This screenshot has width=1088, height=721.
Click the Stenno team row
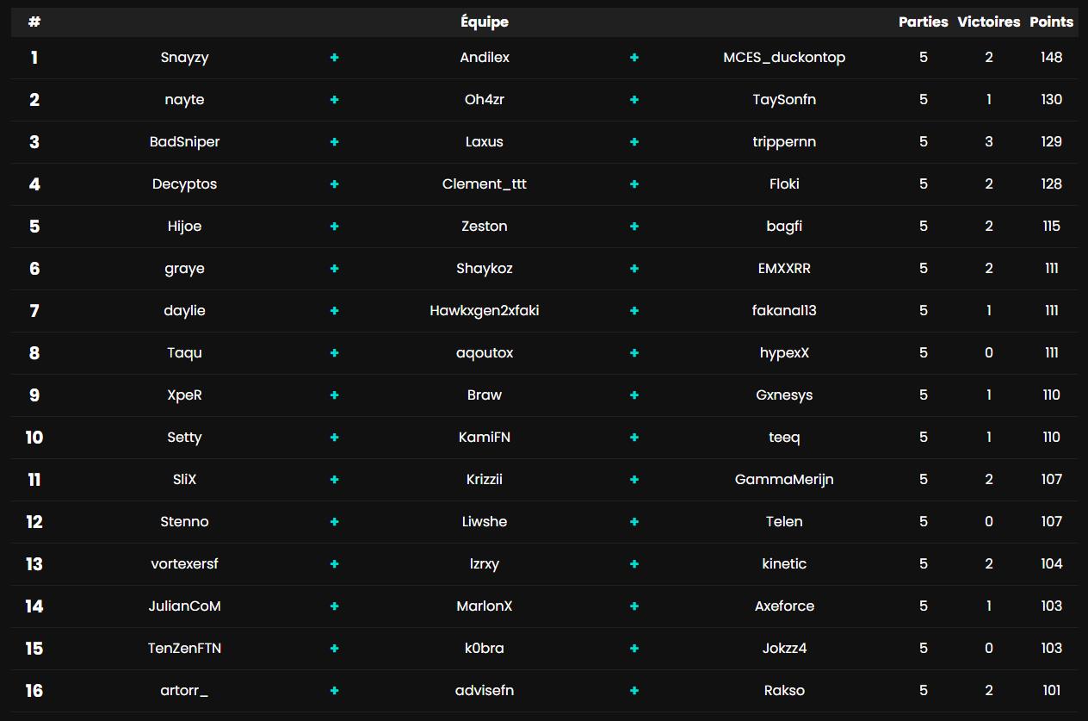tap(184, 521)
